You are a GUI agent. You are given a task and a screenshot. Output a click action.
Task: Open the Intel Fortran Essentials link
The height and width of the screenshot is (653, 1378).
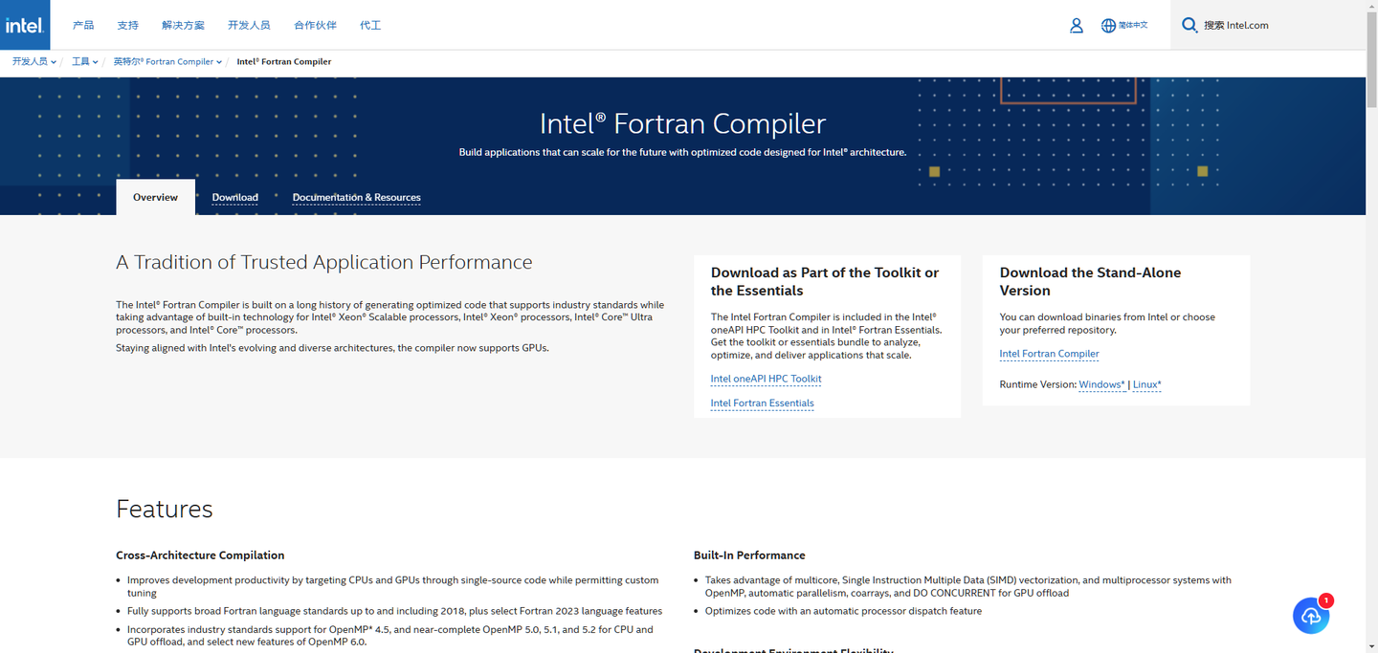[x=762, y=403]
